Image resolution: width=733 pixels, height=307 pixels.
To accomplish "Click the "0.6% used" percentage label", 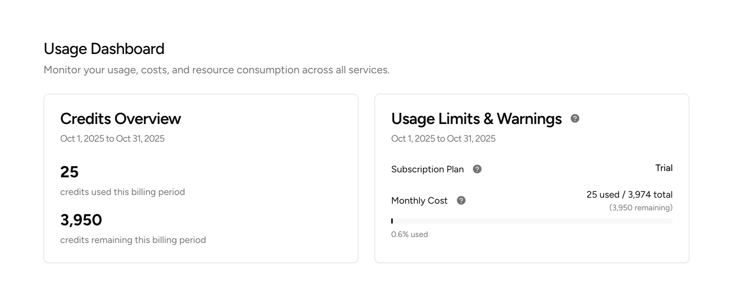I will point(409,234).
